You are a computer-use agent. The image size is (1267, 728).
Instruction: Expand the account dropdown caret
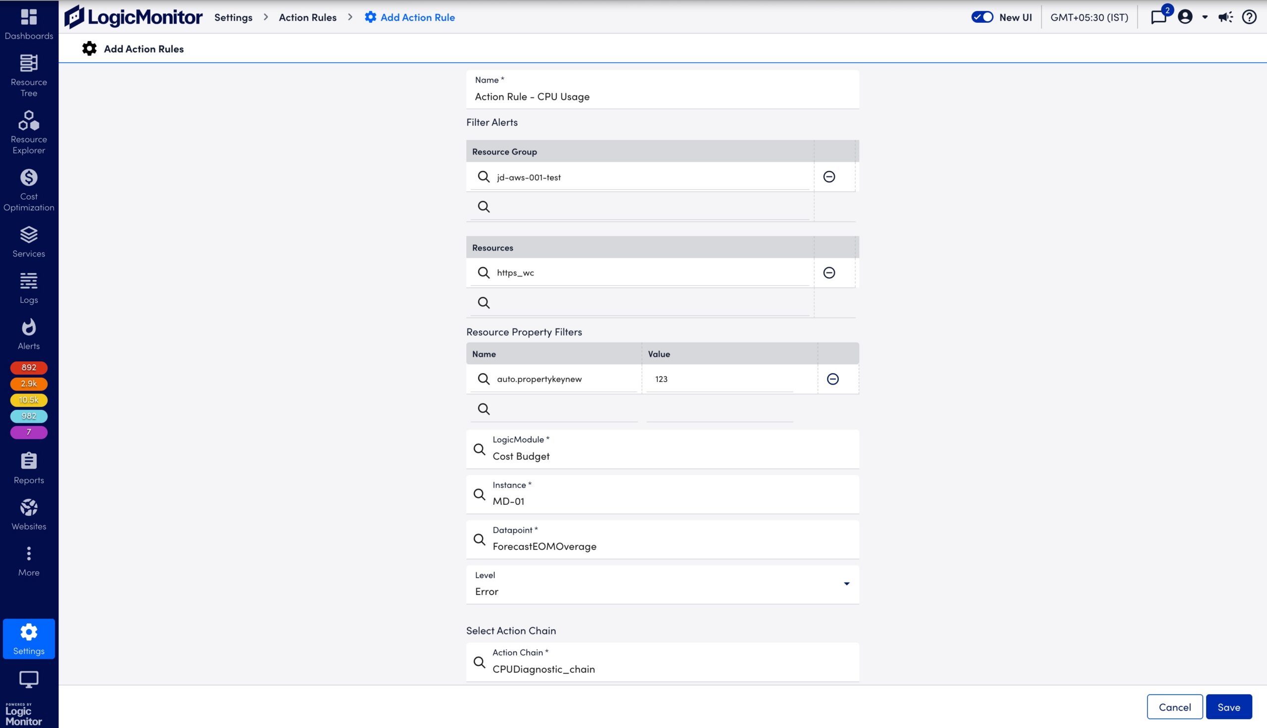point(1205,17)
